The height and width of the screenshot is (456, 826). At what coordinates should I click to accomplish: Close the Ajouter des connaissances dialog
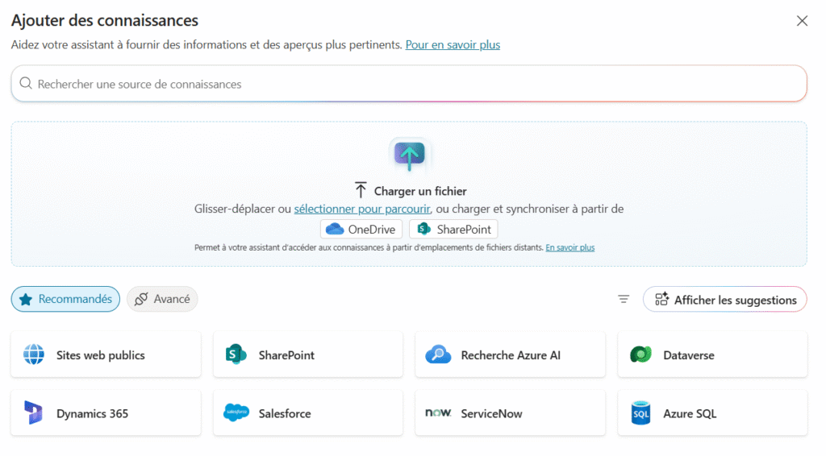802,21
